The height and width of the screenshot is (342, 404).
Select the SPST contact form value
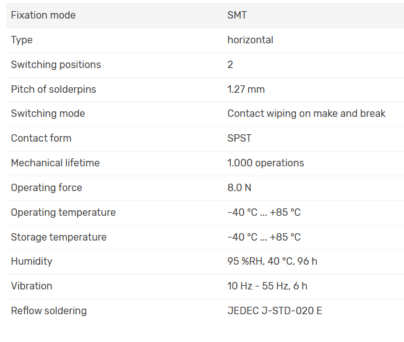click(239, 139)
